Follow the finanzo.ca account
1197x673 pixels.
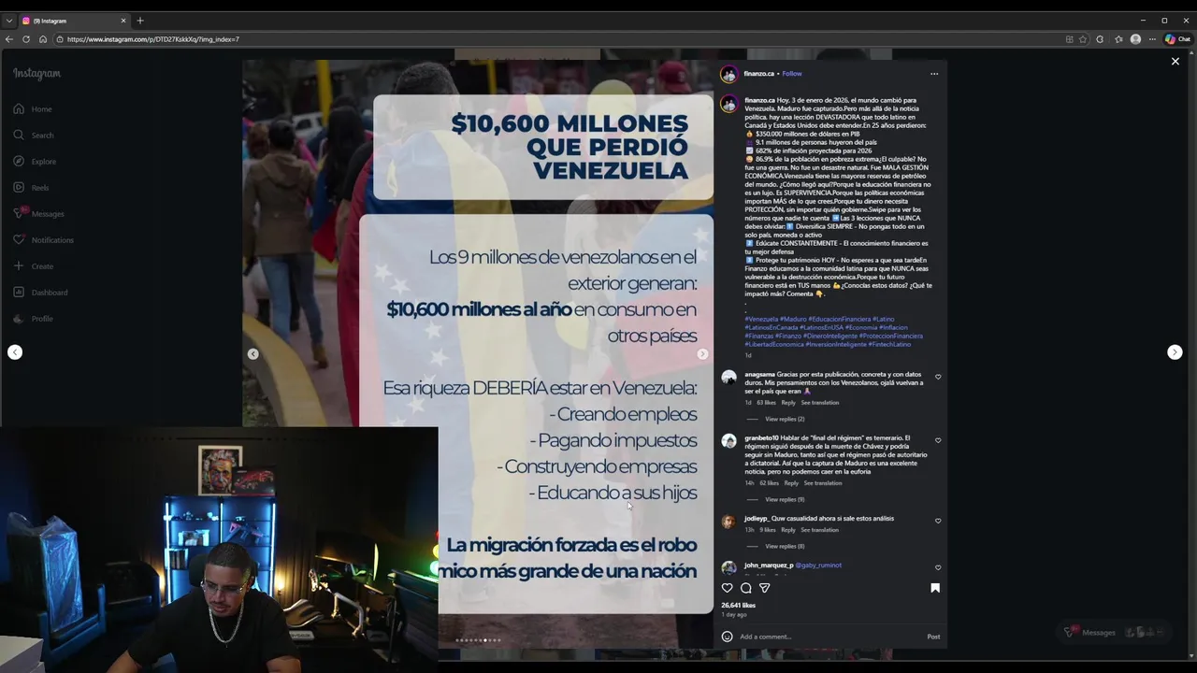pyautogui.click(x=792, y=74)
